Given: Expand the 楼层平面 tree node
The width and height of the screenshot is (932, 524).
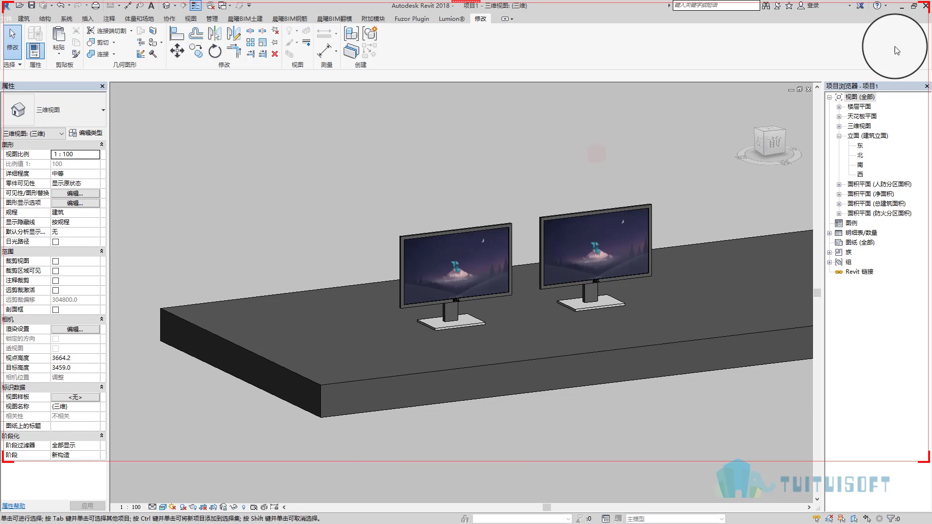Looking at the screenshot, I should (x=839, y=107).
